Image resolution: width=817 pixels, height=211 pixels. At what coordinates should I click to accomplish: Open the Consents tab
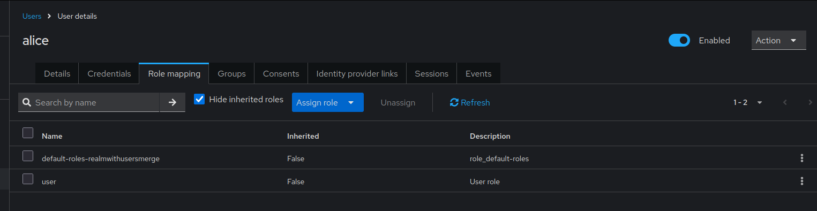coord(281,73)
